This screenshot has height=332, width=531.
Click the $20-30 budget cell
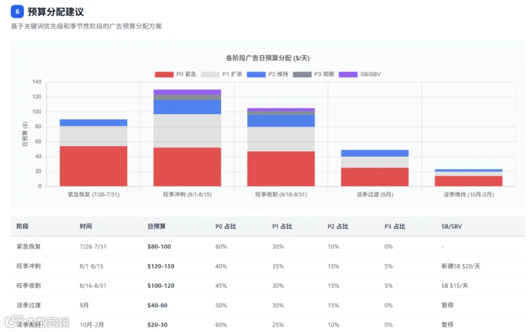[157, 325]
